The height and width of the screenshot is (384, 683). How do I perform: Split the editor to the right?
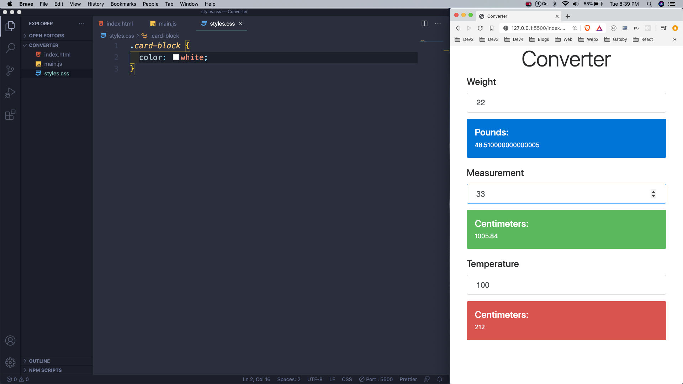(x=424, y=23)
